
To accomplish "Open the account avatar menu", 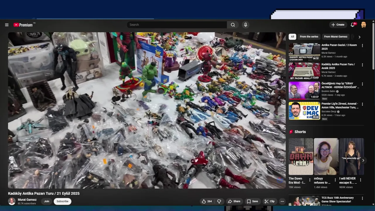I will click(364, 25).
